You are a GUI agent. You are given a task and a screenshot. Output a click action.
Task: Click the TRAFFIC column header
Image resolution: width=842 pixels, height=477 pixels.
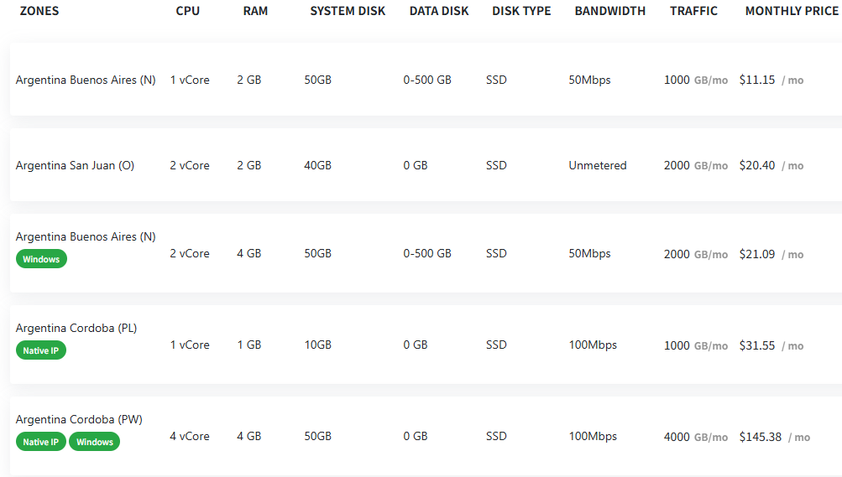[x=693, y=11]
